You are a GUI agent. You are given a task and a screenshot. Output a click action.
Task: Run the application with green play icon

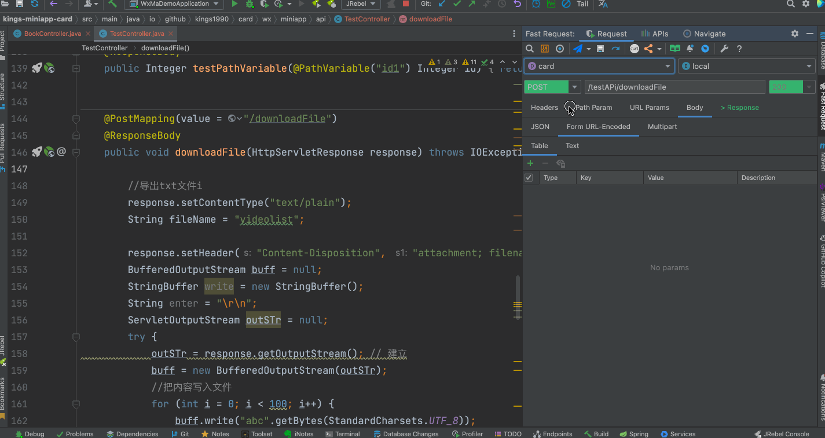(x=234, y=4)
